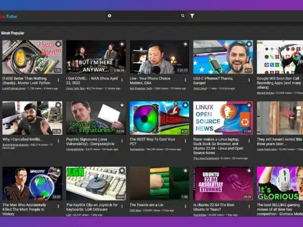This screenshot has height=227, width=303.
Task: Open options menu for BEST Way To Cool PC
Action: pyautogui.click(x=185, y=141)
